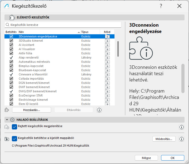Click the info icon for Rejtett kiegészítők megjelenítése
The height and width of the screenshot is (164, 189).
(x=182, y=127)
